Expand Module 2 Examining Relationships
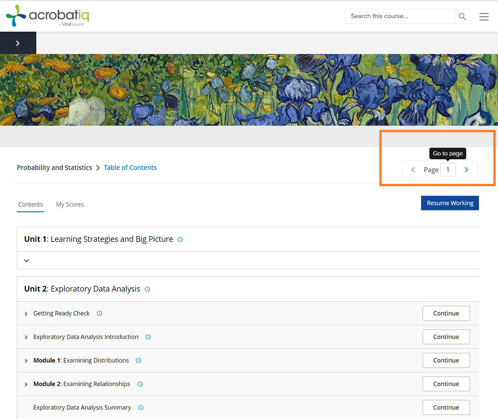 coord(27,384)
